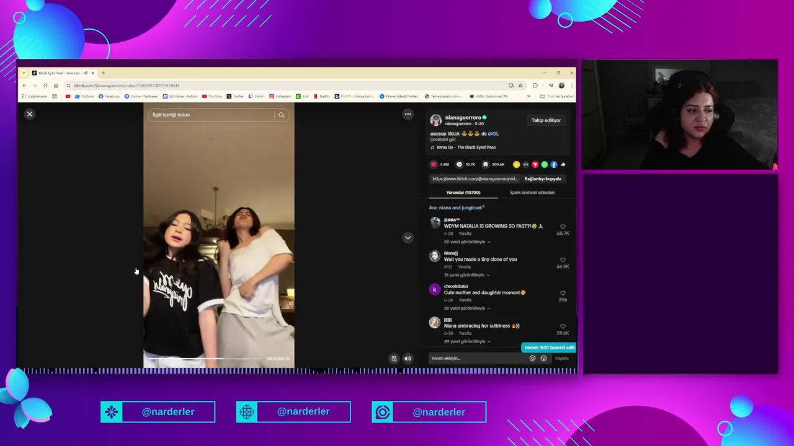Viewport: 794px width, 446px height.
Task: Like the chronicEater comment heart
Action: click(x=563, y=293)
